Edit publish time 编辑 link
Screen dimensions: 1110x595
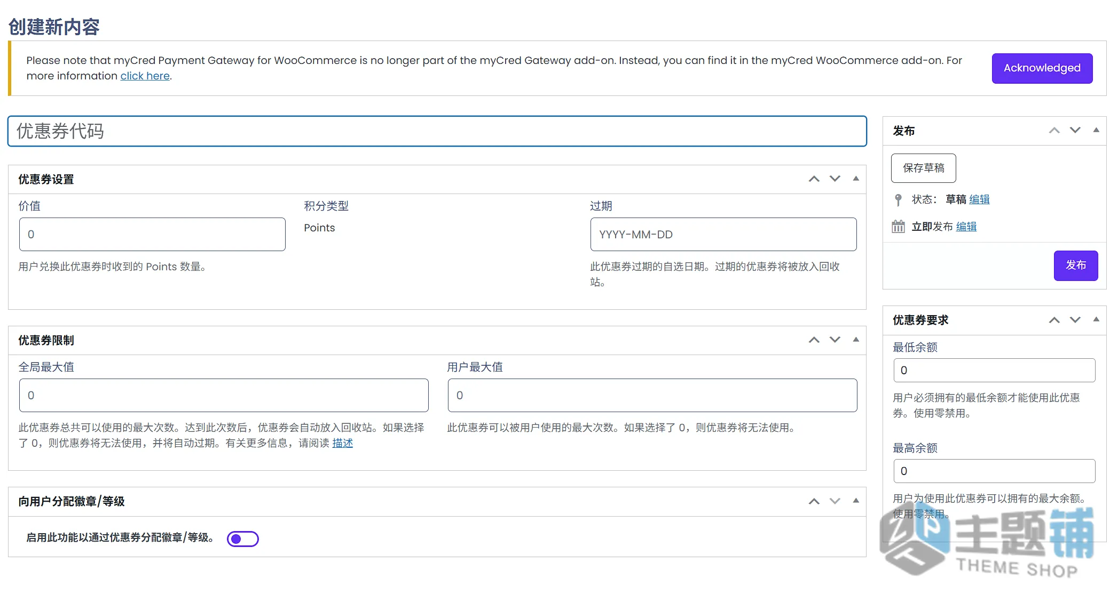(966, 227)
